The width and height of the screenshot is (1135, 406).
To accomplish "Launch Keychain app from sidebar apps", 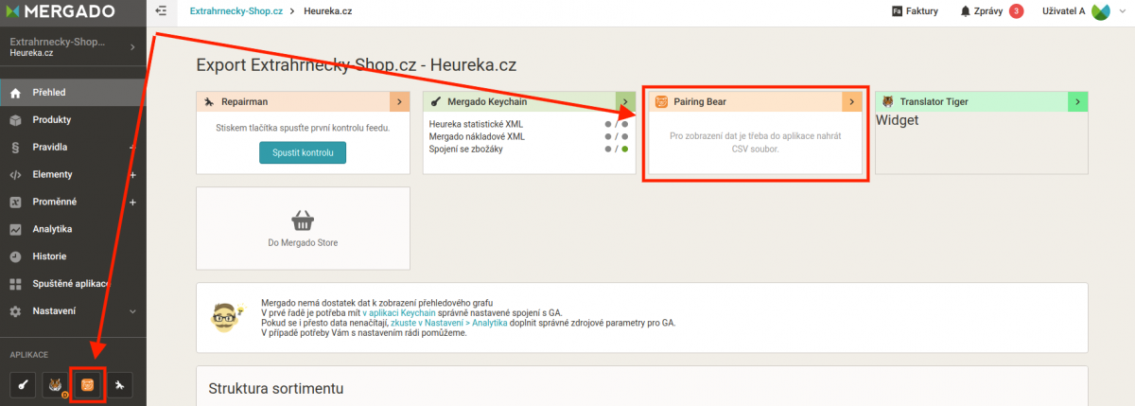I will (x=24, y=384).
